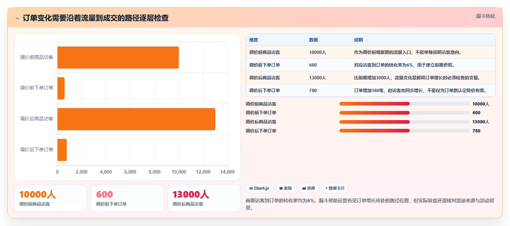Click the 600 stat card
This screenshot has height=226, width=510.
[127, 198]
